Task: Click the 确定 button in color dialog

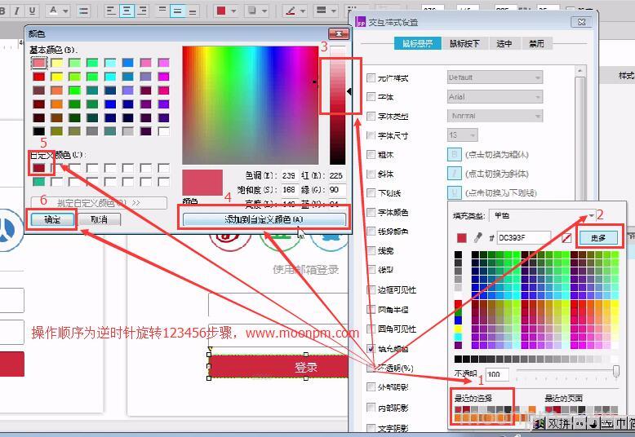Action: tap(51, 219)
